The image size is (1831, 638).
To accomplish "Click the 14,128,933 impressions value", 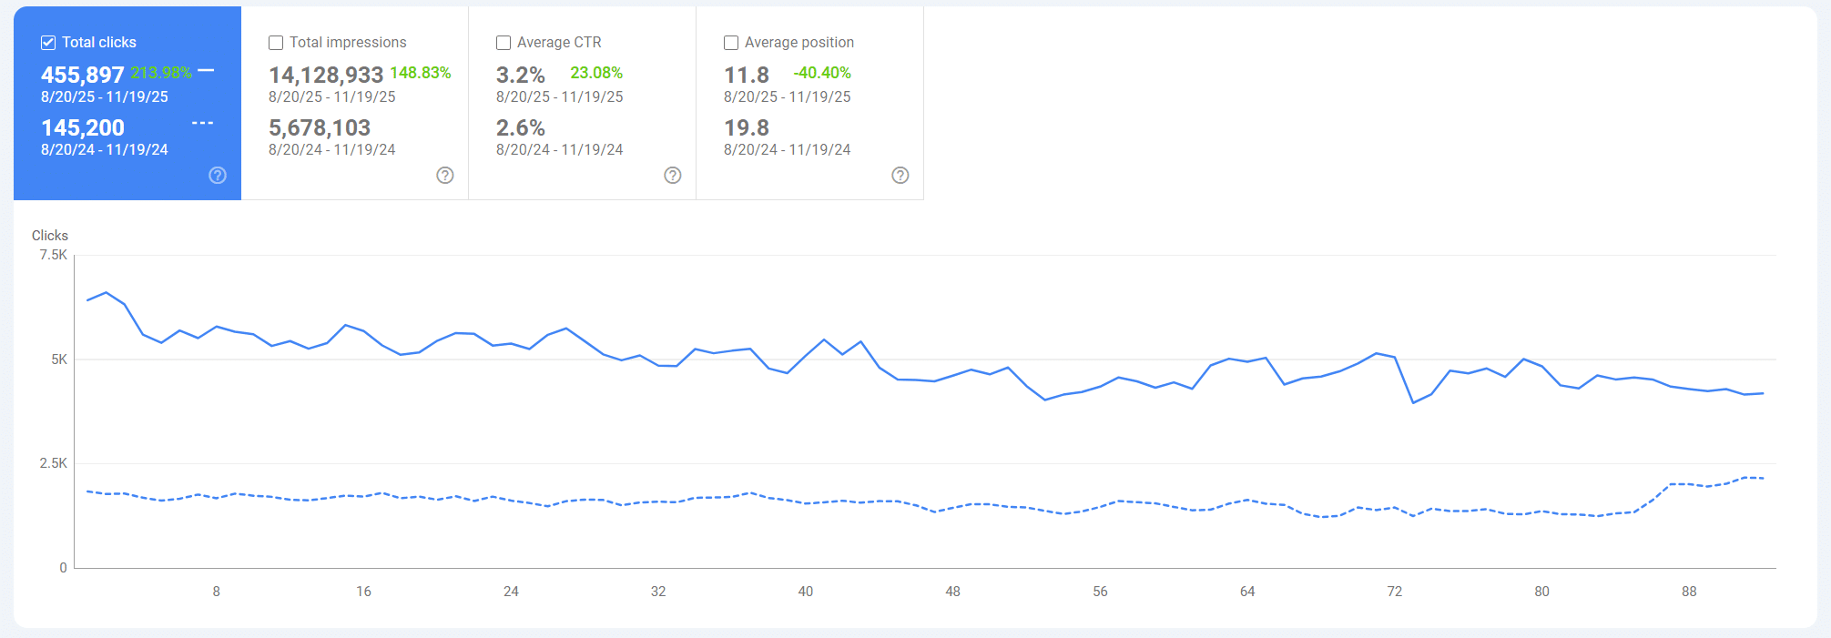I will (x=326, y=75).
